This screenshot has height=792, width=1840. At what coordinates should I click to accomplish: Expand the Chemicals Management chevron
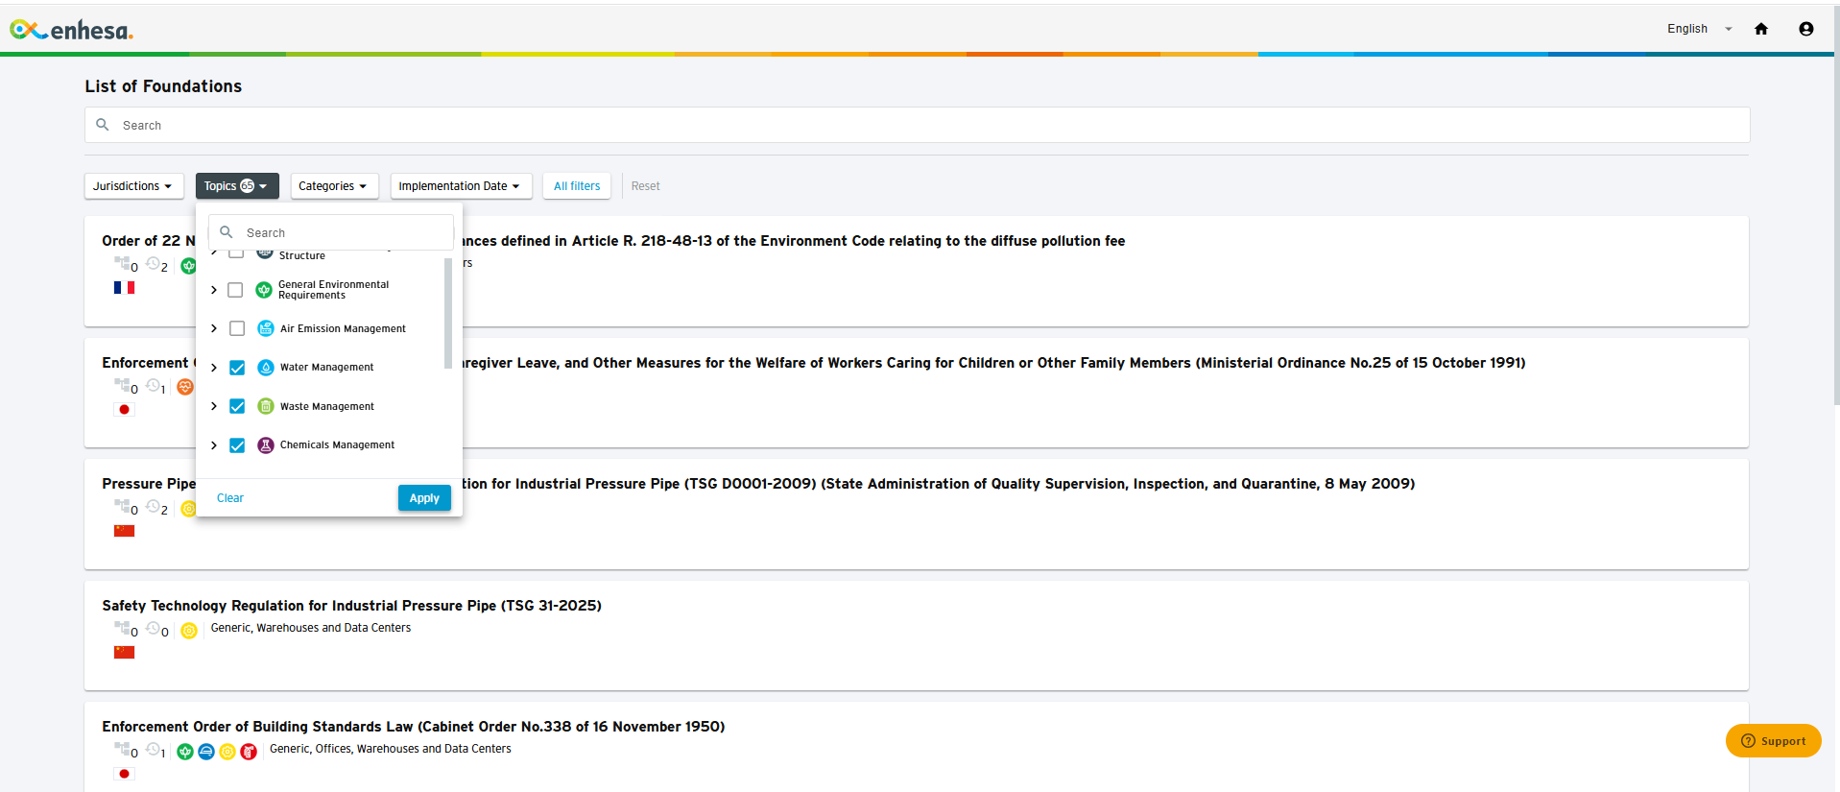(214, 445)
